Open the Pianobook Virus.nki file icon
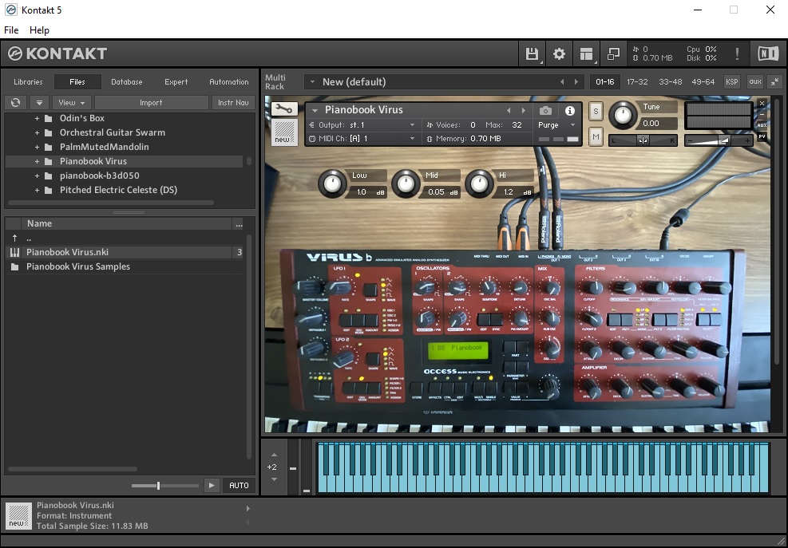 tap(14, 252)
